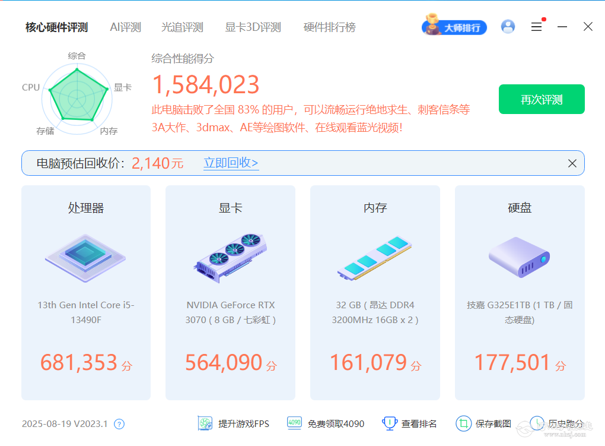Click the radar chart 存储 label
Viewport: 605px width, 446px height.
tap(45, 131)
